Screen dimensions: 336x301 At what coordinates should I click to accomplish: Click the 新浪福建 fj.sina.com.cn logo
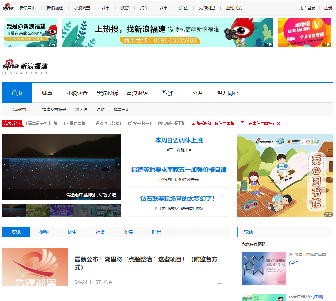click(25, 67)
